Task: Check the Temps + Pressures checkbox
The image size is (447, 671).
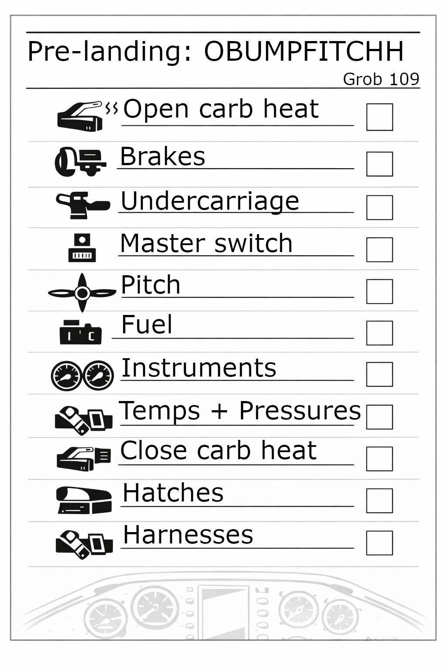Action: pos(379,417)
